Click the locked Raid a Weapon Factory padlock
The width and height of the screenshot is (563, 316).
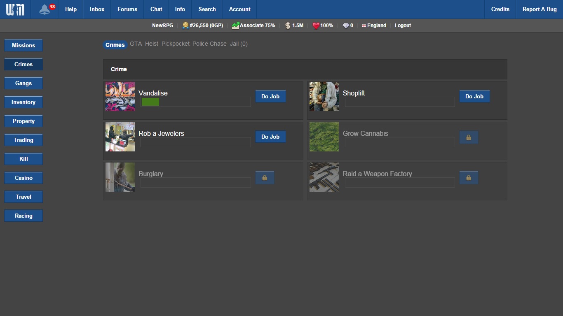coord(469,178)
